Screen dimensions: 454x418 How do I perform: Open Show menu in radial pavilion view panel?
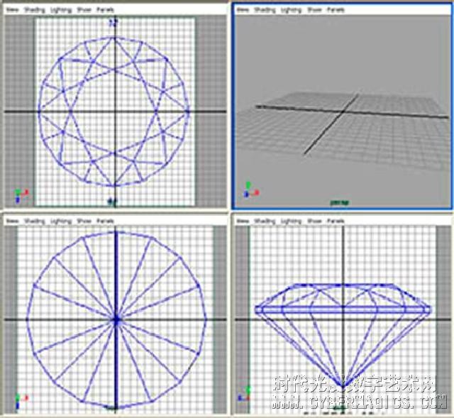pos(84,221)
